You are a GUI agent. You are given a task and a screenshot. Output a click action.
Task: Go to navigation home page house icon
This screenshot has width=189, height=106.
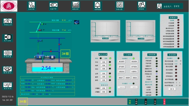pyautogui.click(x=8, y=22)
